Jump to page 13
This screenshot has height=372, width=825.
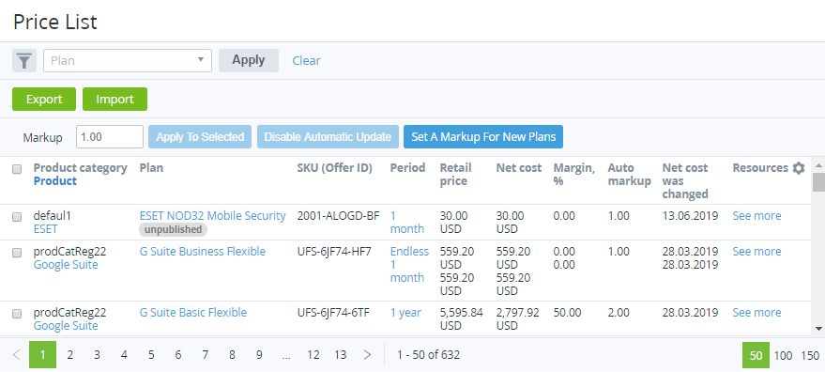click(x=341, y=355)
